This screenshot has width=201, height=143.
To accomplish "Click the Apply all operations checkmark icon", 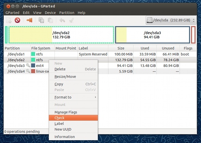I will pyautogui.click(x=71, y=20).
